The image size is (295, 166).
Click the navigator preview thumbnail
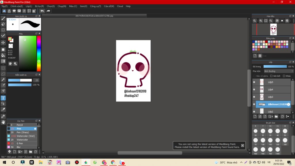tap(273, 29)
